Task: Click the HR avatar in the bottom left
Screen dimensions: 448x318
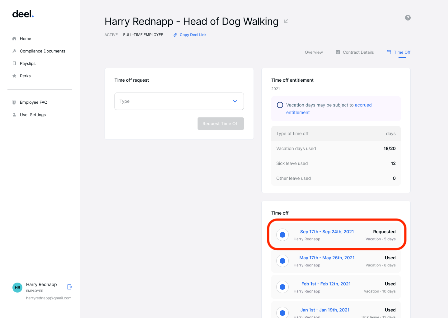Action: (17, 287)
